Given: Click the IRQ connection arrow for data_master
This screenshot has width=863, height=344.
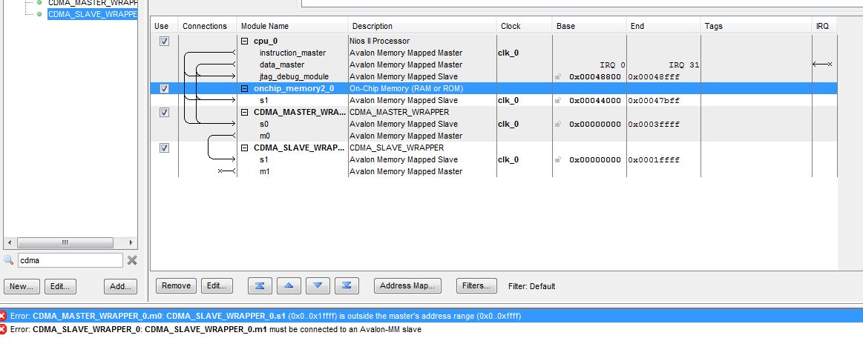Looking at the screenshot, I should [x=822, y=64].
